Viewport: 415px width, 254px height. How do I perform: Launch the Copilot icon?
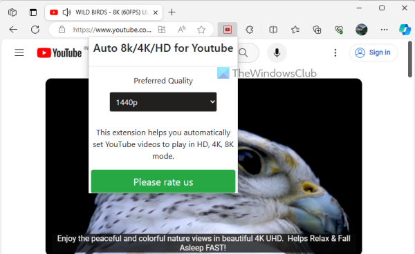405,30
